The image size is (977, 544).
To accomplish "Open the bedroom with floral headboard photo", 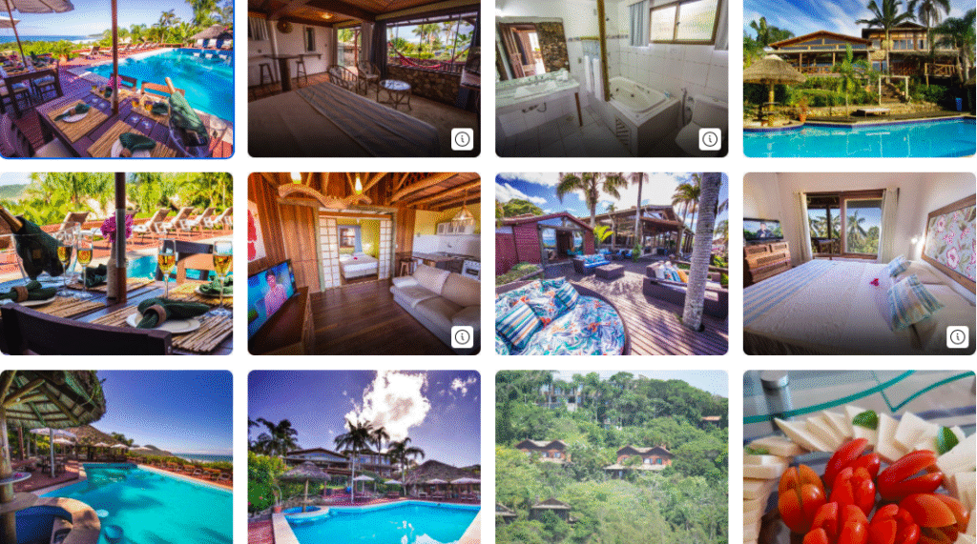I will (860, 264).
